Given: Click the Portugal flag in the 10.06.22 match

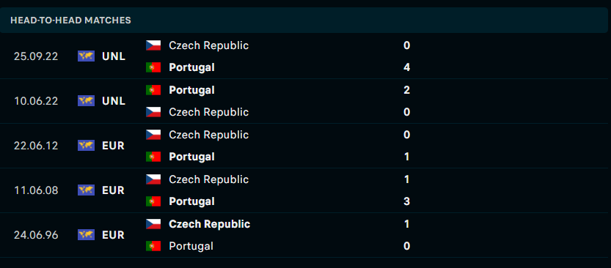Looking at the screenshot, I should coord(153,90).
